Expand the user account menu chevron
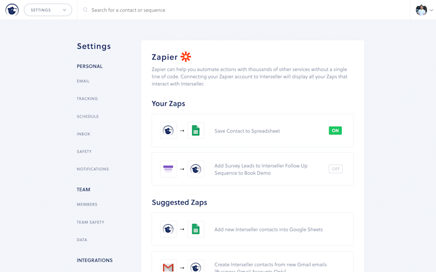436x272 pixels. [x=431, y=10]
